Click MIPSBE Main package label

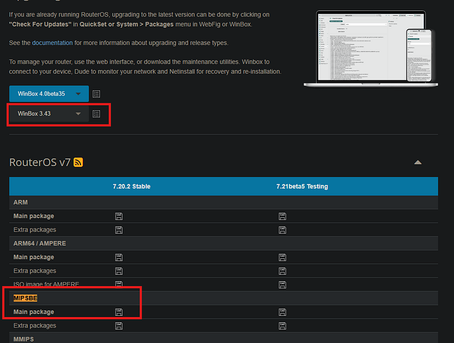(x=33, y=312)
